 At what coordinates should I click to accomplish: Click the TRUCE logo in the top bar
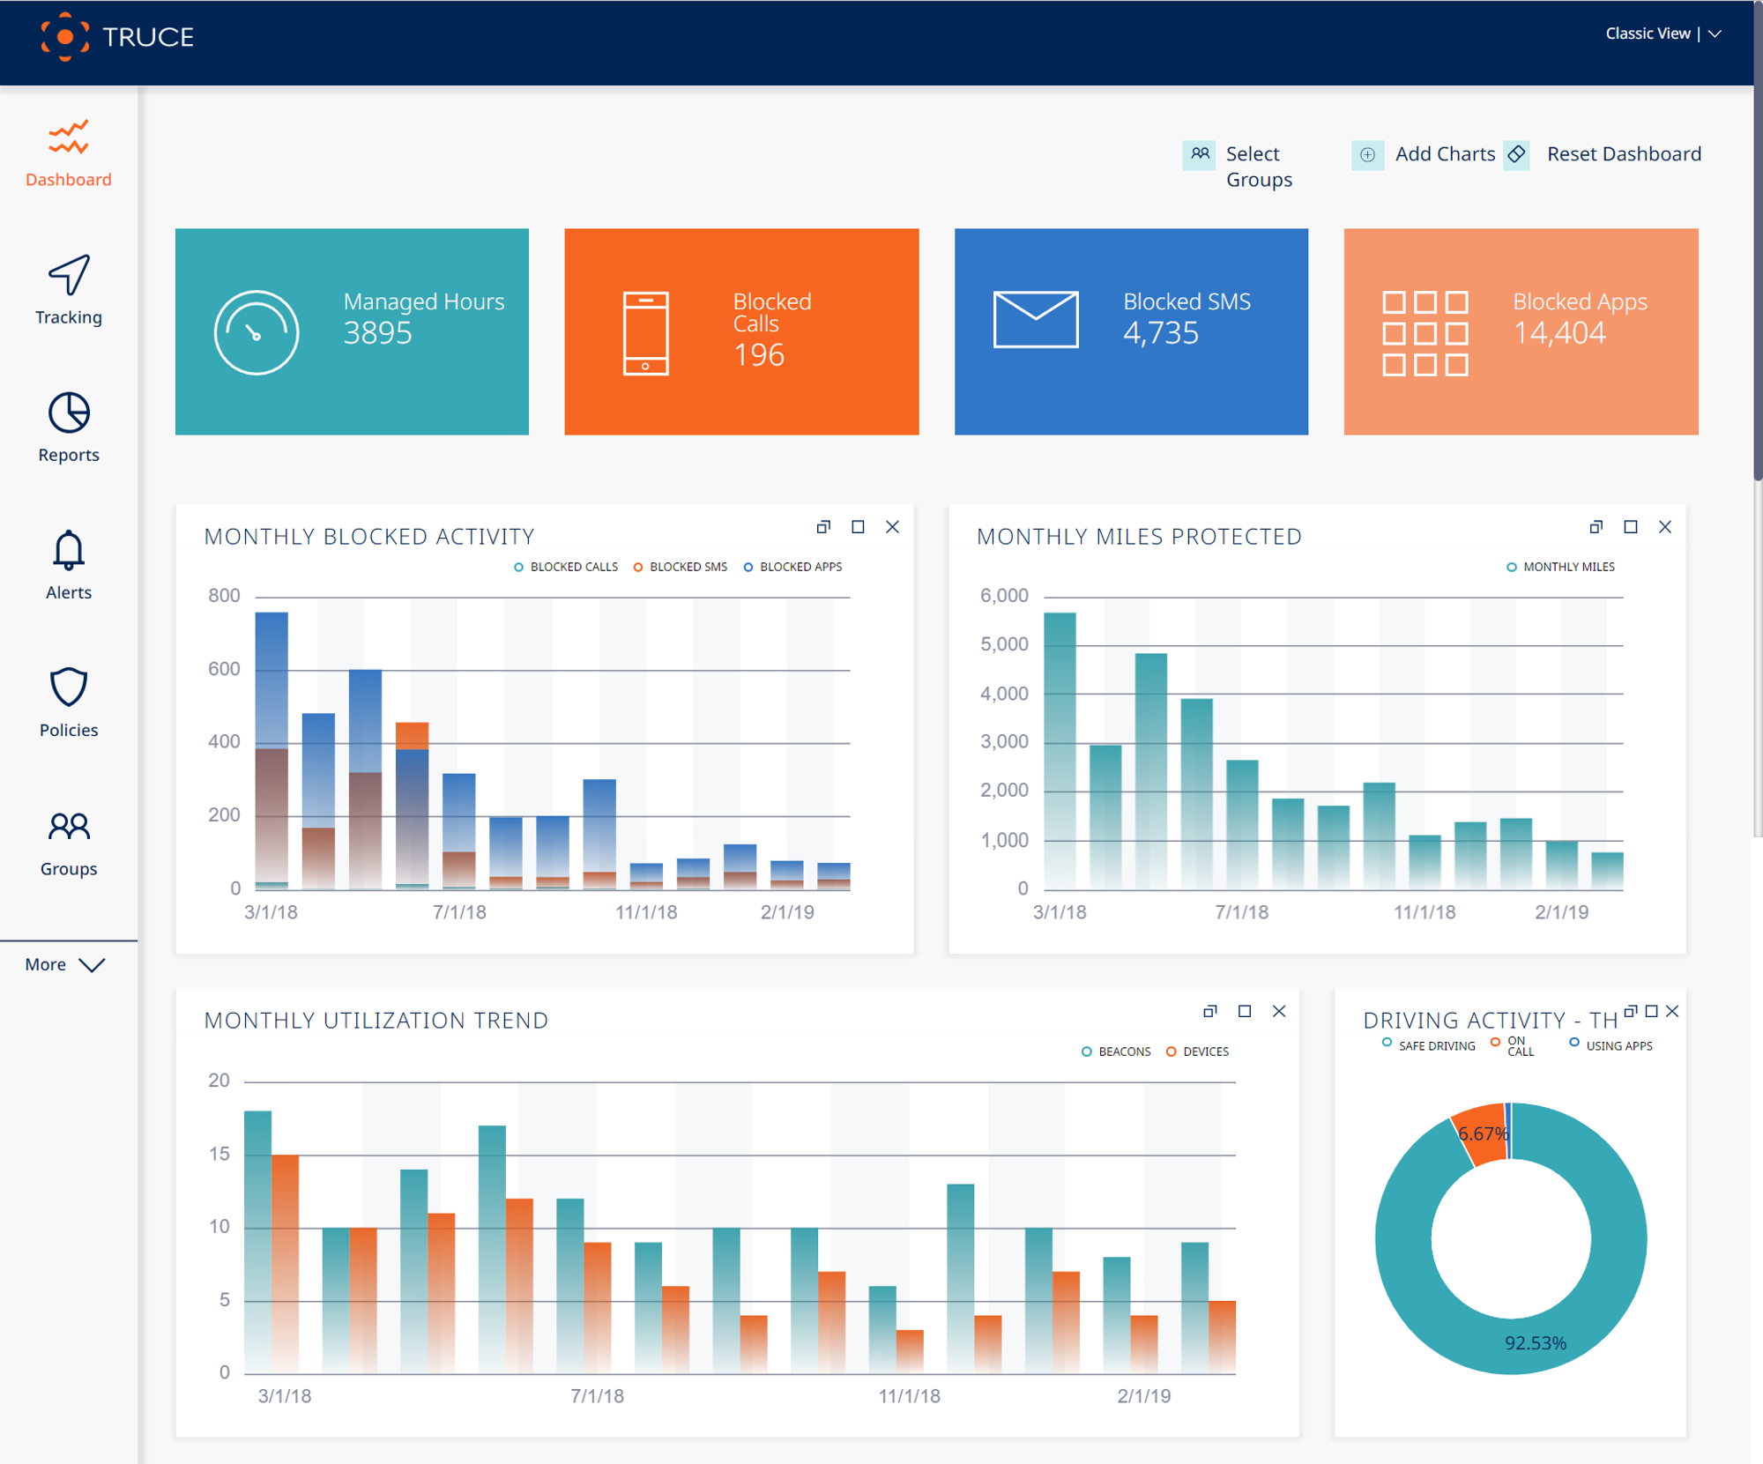tap(115, 38)
